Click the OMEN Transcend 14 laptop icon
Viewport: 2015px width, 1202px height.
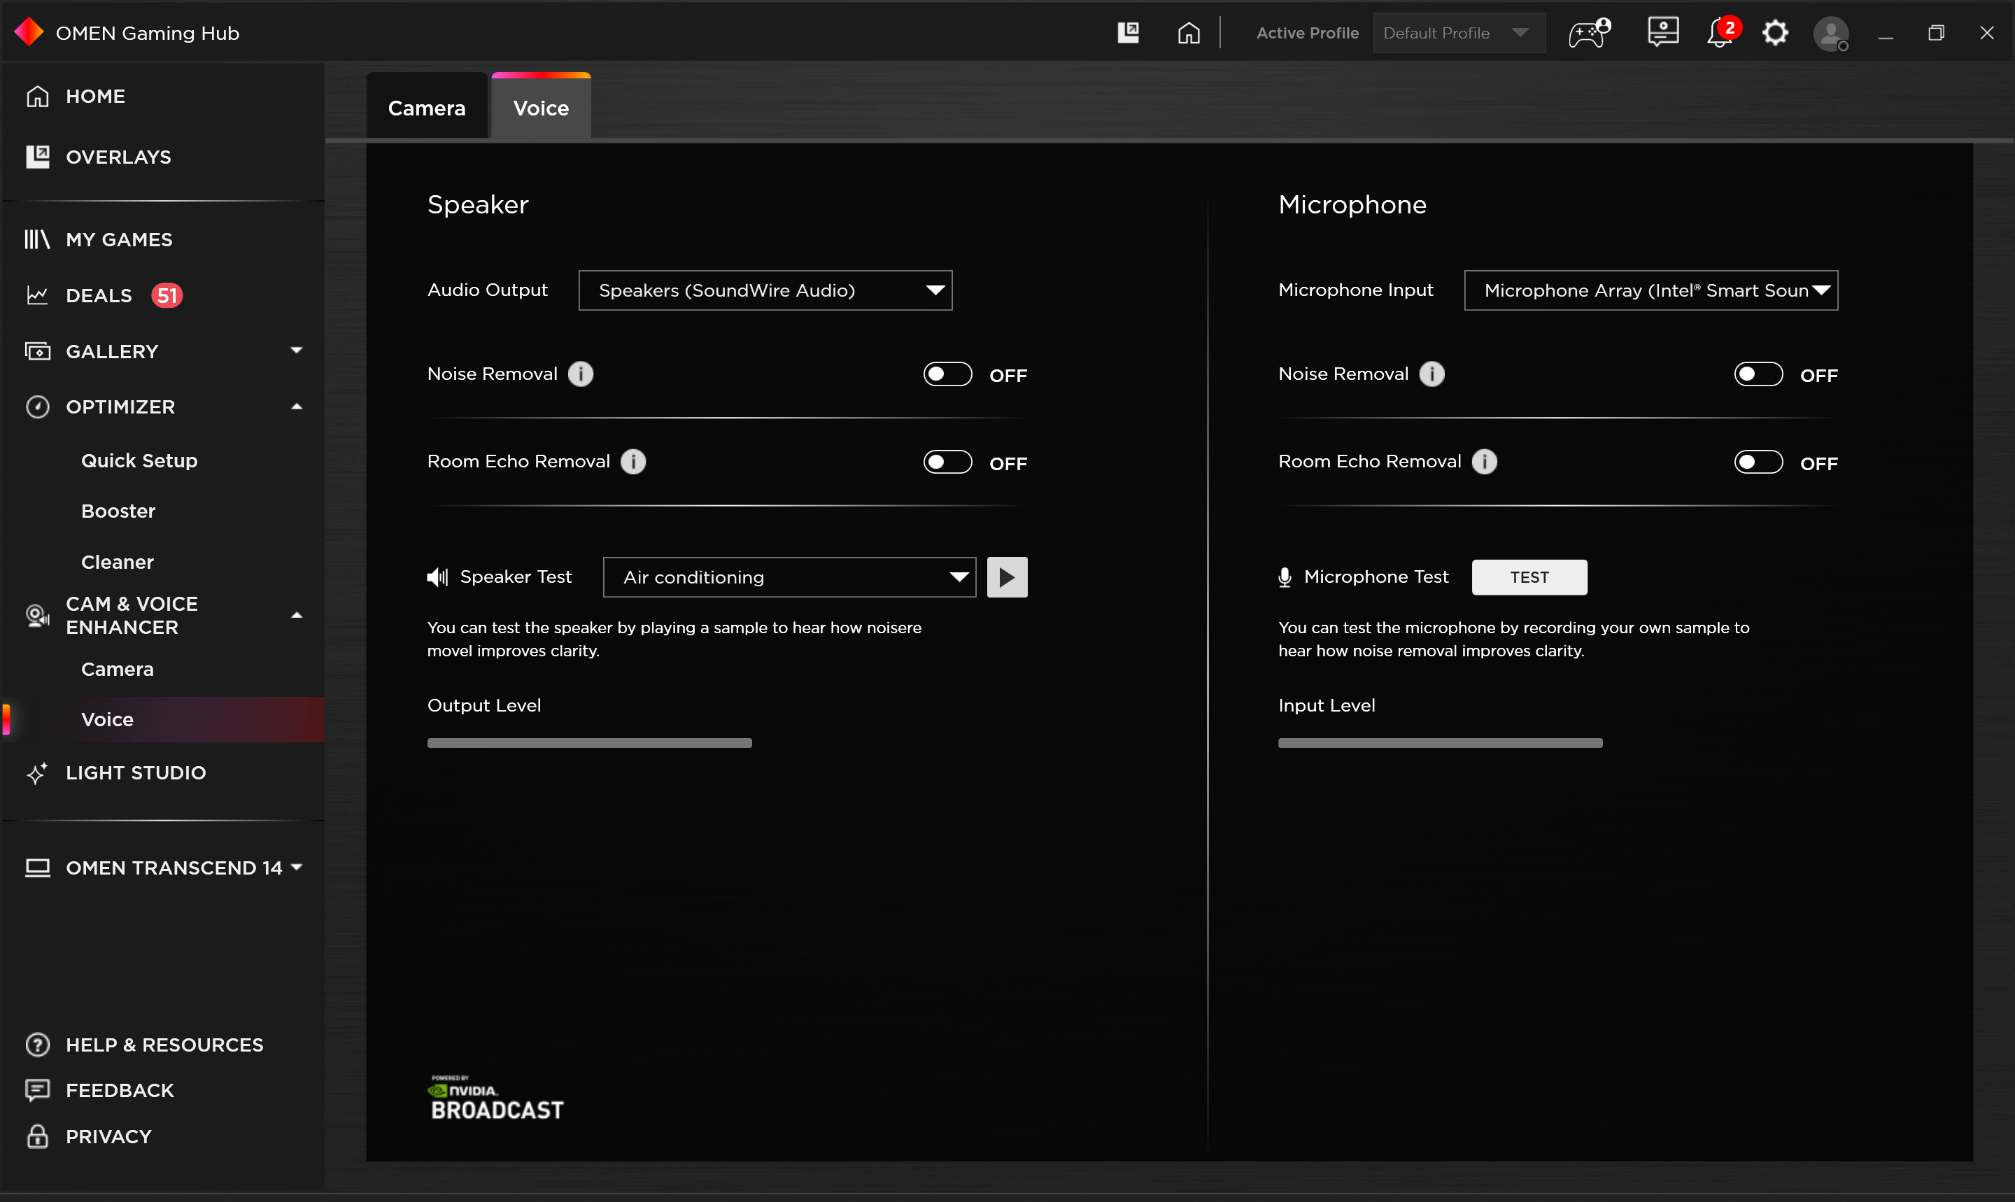click(x=38, y=868)
